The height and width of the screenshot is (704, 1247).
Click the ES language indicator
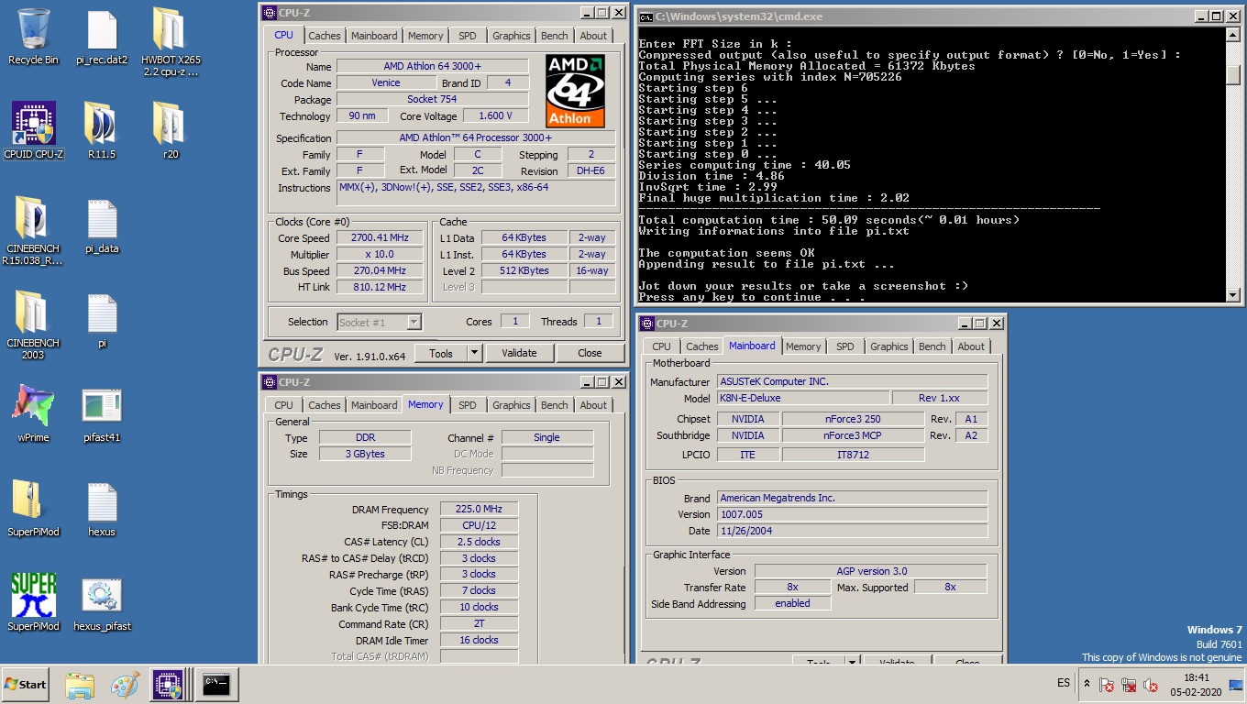1064,684
